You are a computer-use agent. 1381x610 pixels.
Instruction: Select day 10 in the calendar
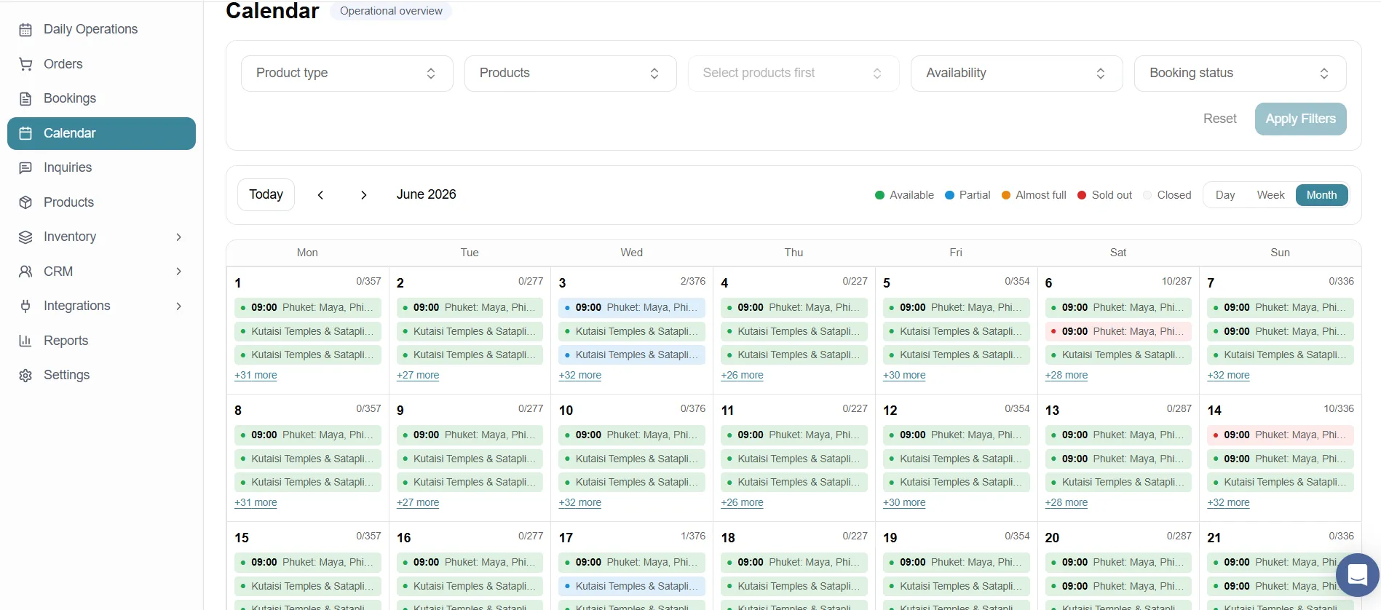(x=566, y=411)
